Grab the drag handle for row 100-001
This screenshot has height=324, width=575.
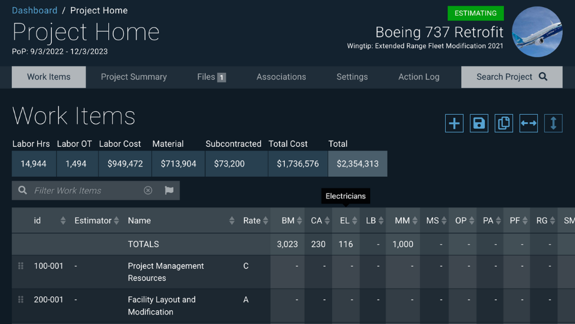pos(21,266)
